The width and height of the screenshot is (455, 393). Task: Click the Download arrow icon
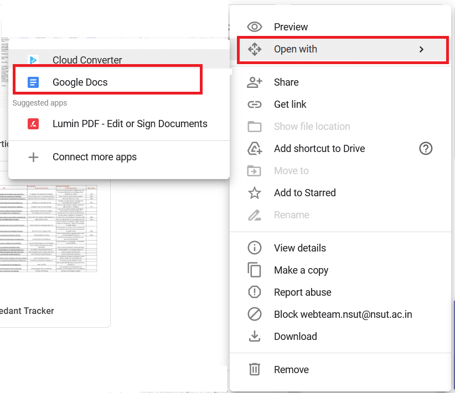tap(255, 336)
